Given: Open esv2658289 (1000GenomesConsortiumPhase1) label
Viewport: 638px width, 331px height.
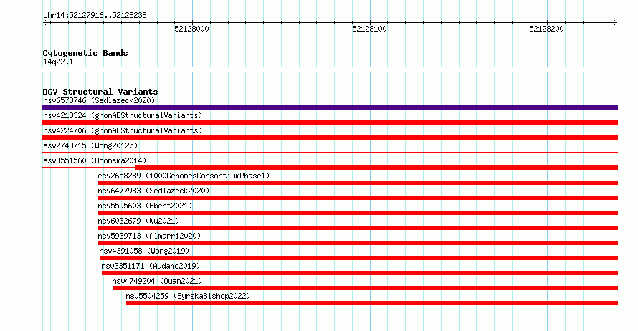Looking at the screenshot, I should coord(184,176).
